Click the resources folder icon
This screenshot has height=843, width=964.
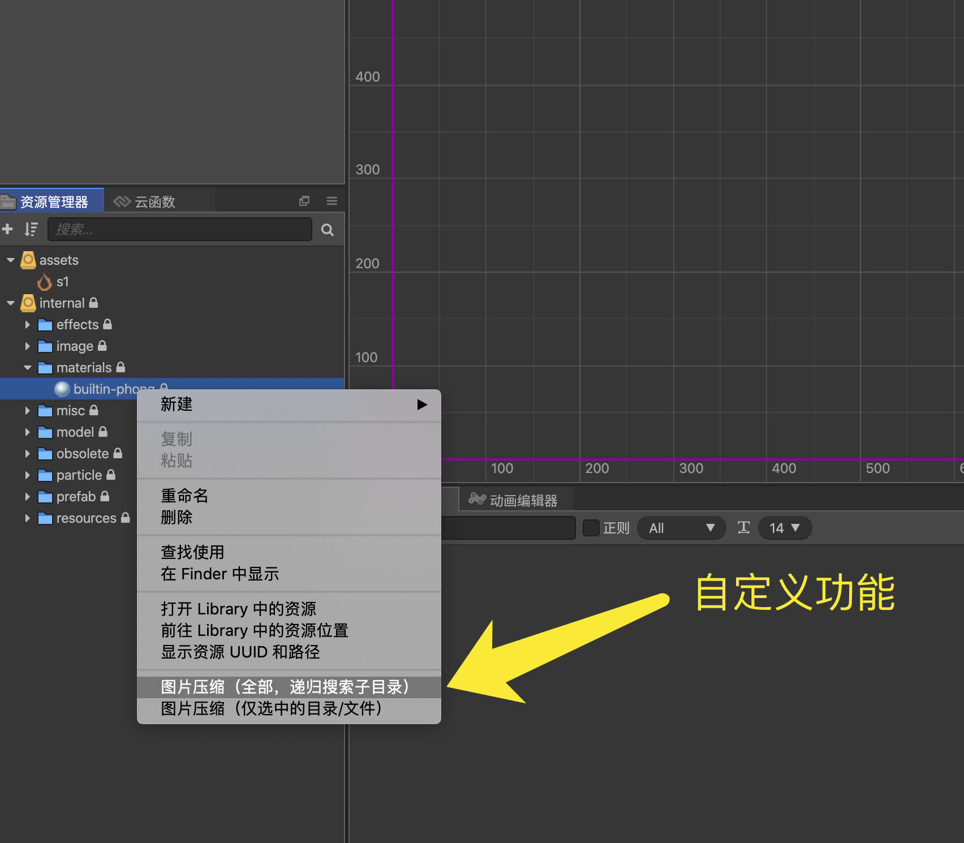click(45, 518)
